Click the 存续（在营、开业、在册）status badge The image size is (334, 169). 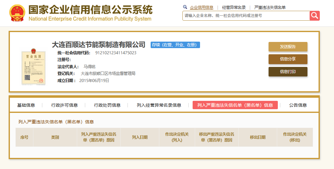click(175, 45)
